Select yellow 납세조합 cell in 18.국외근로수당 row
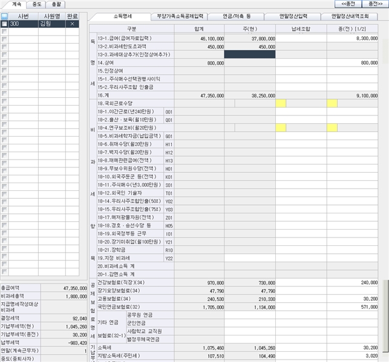The height and width of the screenshot is (362, 389). pos(280,104)
